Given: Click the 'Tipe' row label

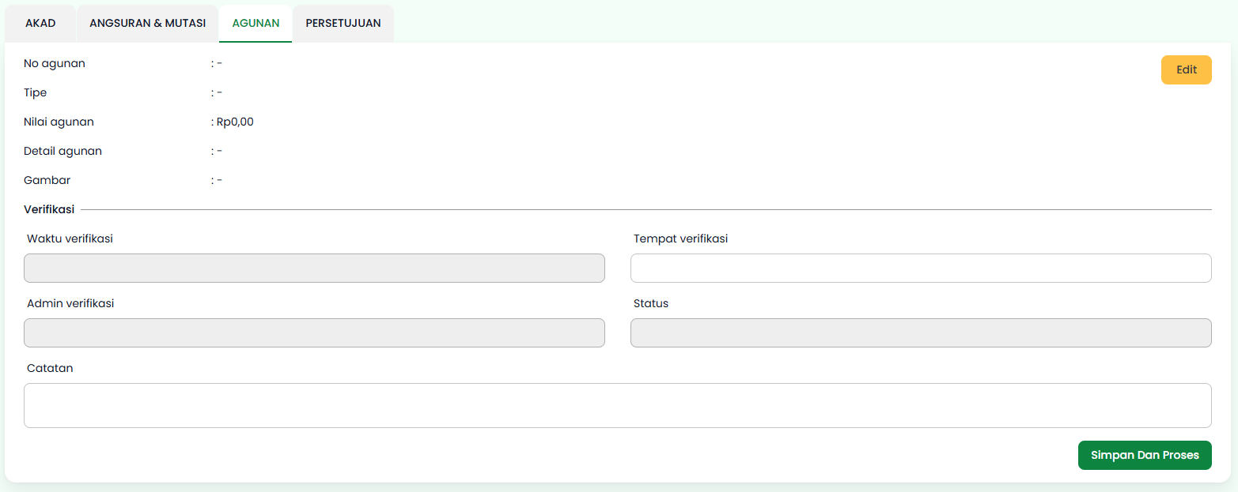Looking at the screenshot, I should tap(36, 92).
